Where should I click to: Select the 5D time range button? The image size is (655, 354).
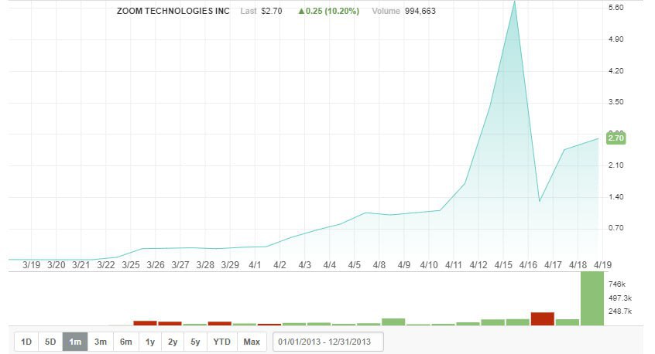[50, 342]
